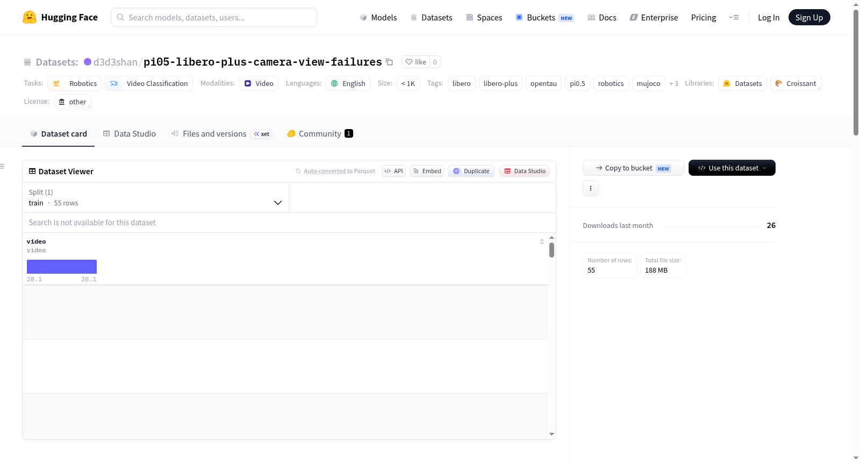Select the Robotics task tag
860x463 pixels.
tap(75, 83)
